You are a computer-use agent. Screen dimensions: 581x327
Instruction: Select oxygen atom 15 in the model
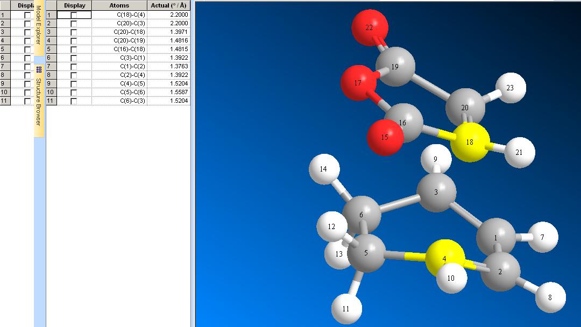tap(385, 137)
